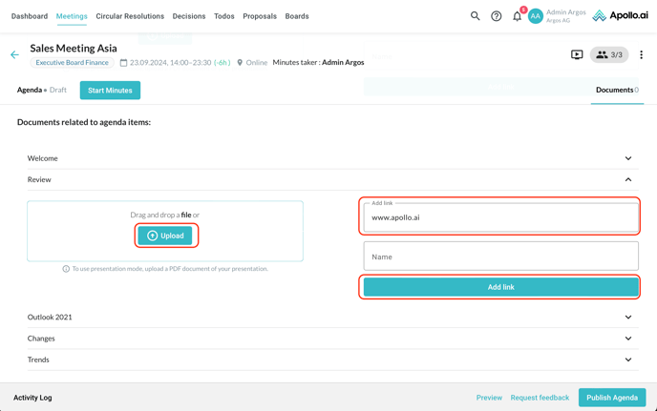Expand the Changes agenda item
Screen dimensions: 657x411
(627, 339)
